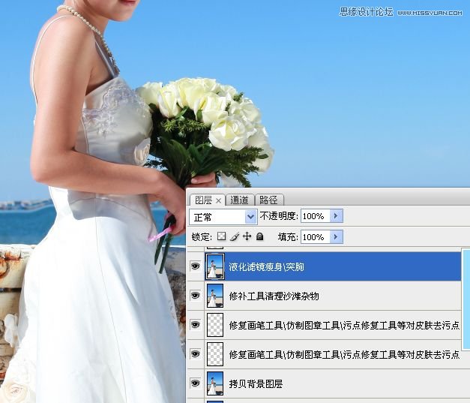Click thumbnail of 液化滤镜瘦身\突胸 layer
The image size is (470, 403).
[215, 266]
